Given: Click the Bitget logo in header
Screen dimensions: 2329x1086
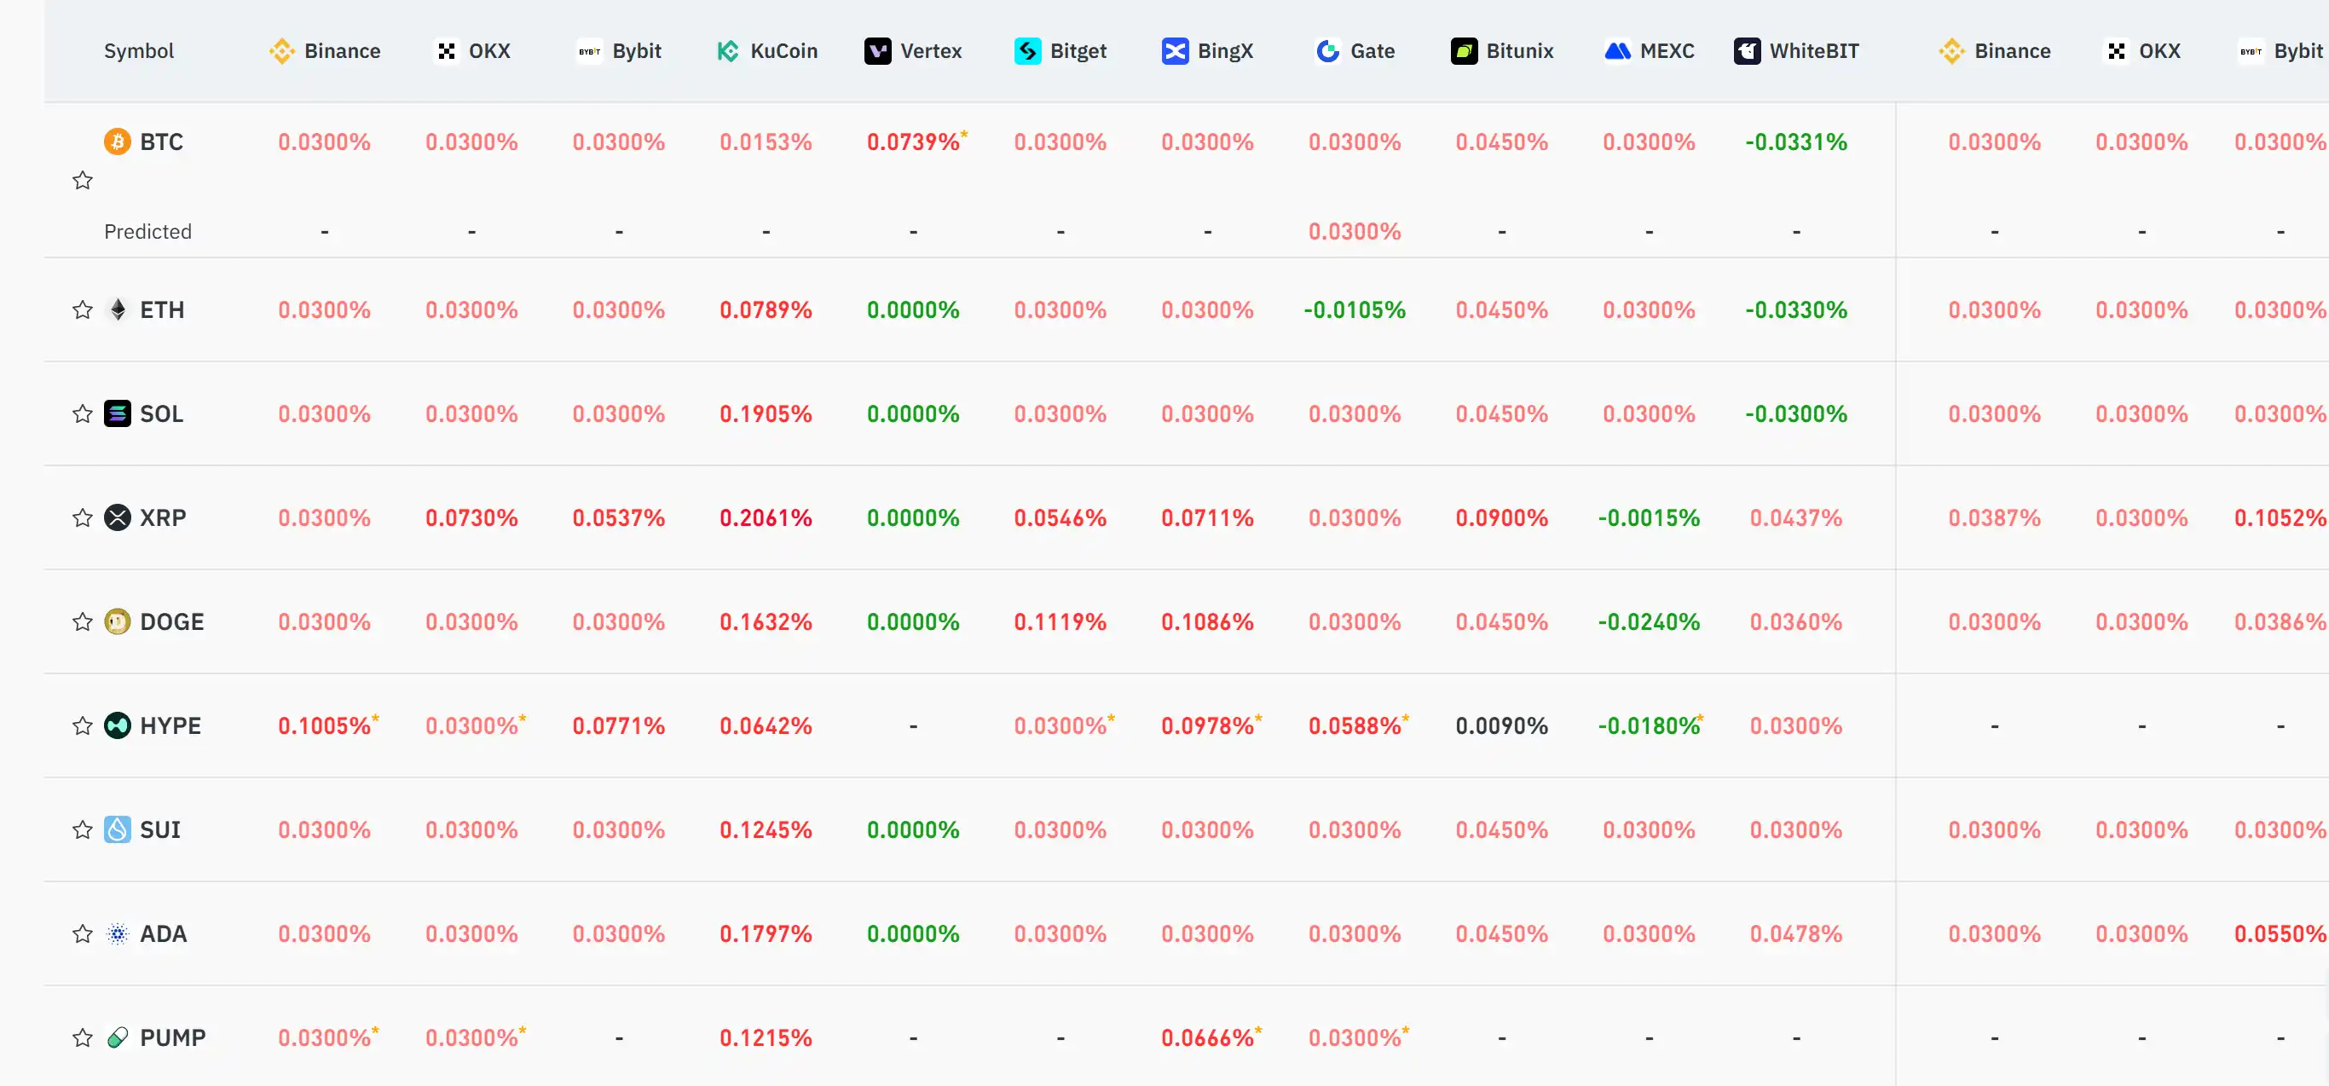Looking at the screenshot, I should tap(1027, 50).
